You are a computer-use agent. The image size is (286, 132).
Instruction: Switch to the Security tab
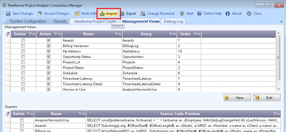[60, 21]
